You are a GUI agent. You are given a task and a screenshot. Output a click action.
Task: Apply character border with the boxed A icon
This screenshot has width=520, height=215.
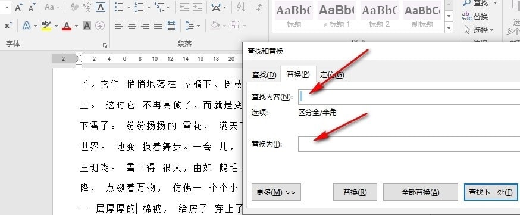[101, 7]
